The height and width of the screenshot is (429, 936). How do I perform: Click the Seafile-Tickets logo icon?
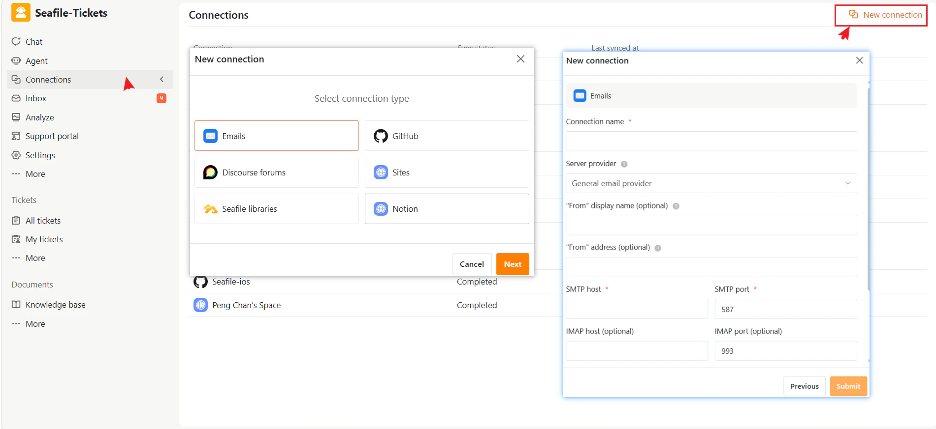coord(21,13)
